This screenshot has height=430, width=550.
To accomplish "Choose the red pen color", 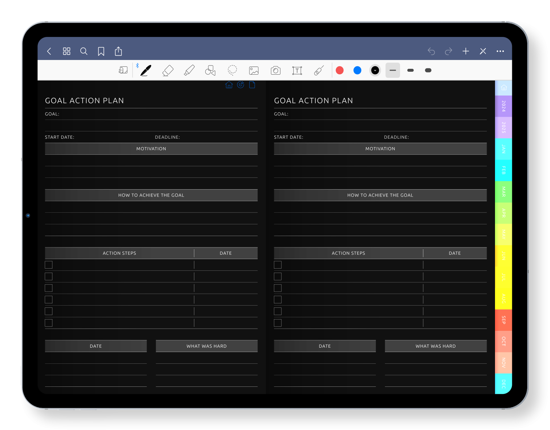I will click(x=340, y=70).
